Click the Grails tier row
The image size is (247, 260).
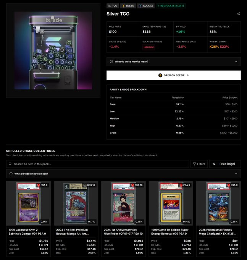(173, 133)
